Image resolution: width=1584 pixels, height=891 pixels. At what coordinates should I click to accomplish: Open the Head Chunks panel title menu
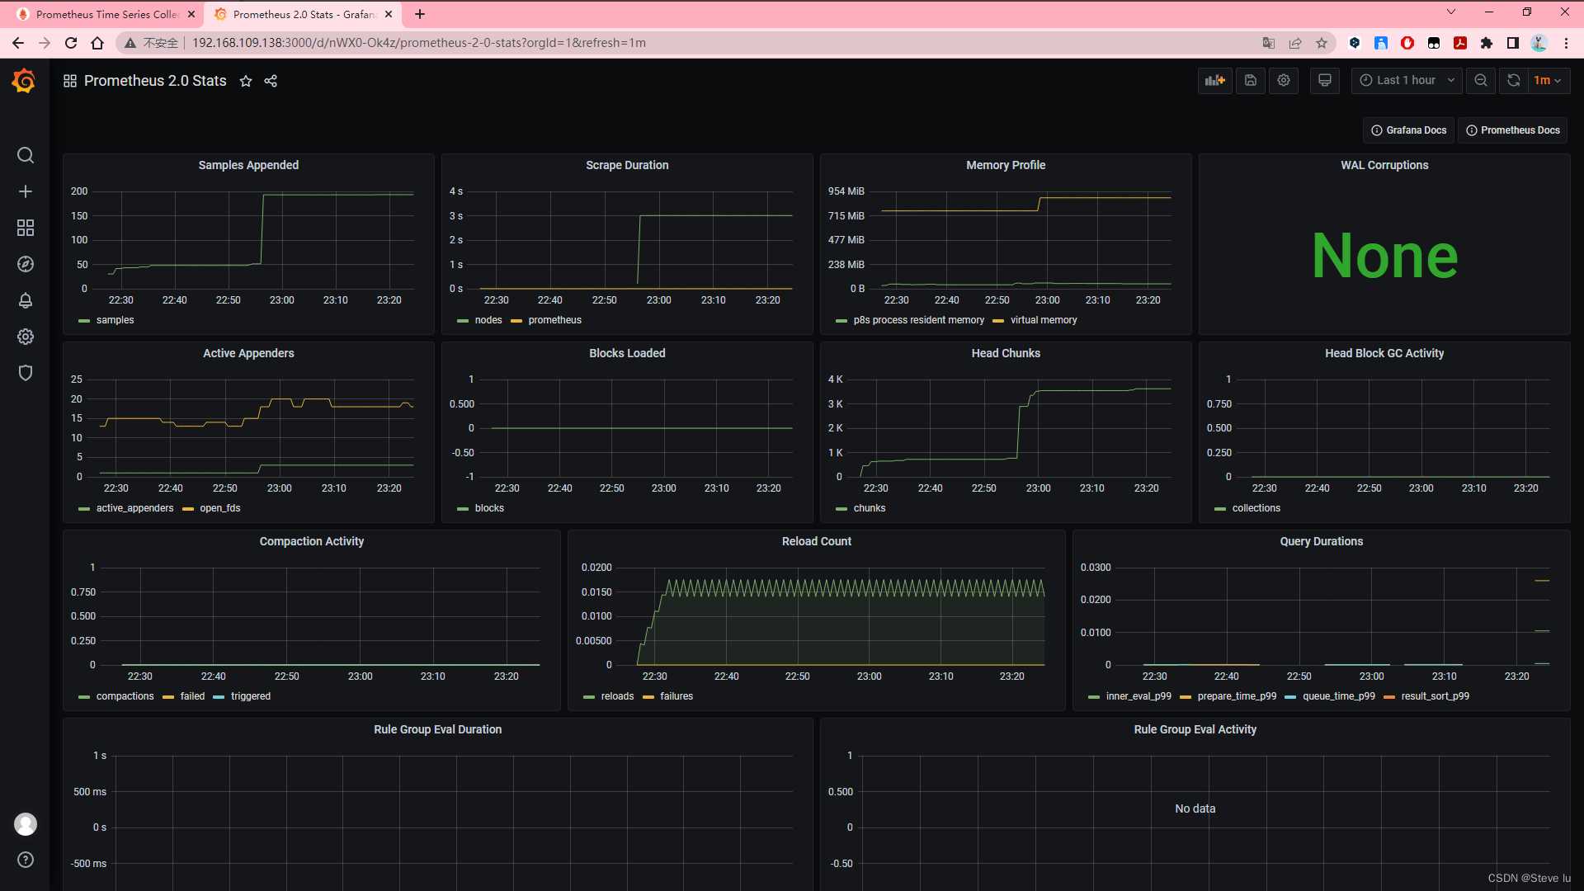point(1006,353)
